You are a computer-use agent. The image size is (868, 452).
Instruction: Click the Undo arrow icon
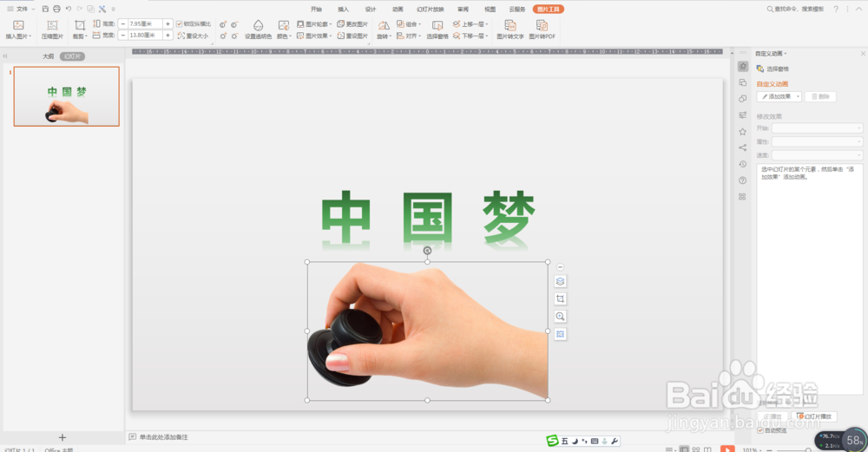[x=68, y=9]
